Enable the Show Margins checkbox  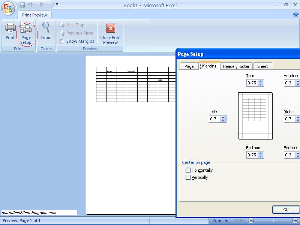coord(61,41)
